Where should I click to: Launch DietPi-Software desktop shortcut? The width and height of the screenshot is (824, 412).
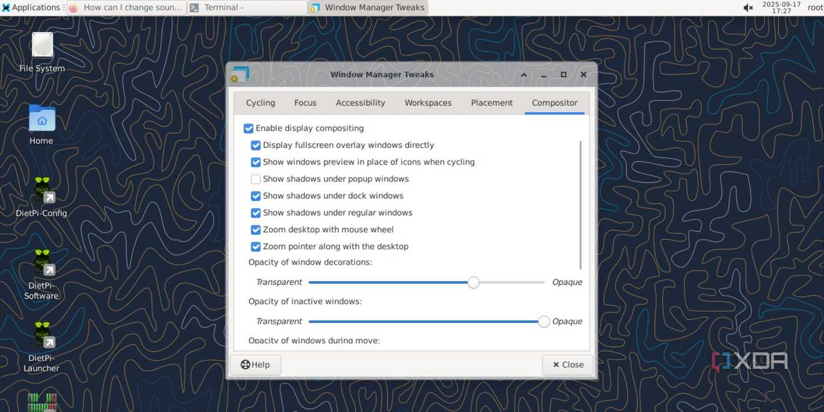click(x=42, y=274)
